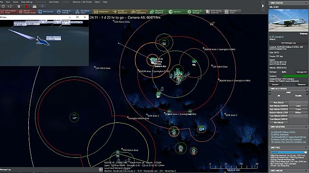Image resolution: width=309 pixels, height=173 pixels.
Task: Open the Formation Editor
Action: point(83,12)
